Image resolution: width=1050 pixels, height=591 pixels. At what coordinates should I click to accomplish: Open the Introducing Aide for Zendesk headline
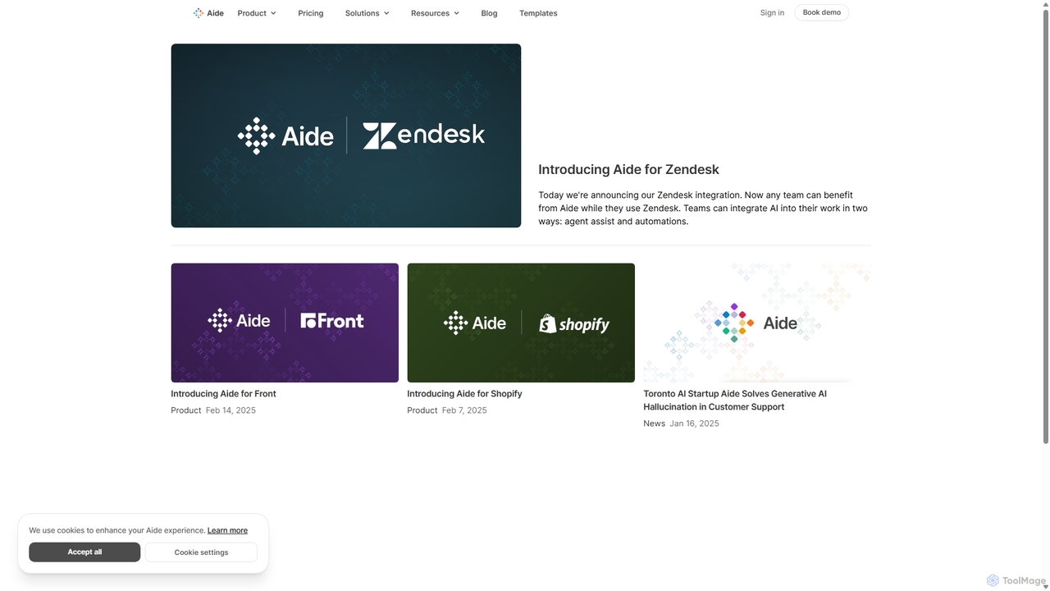point(628,169)
